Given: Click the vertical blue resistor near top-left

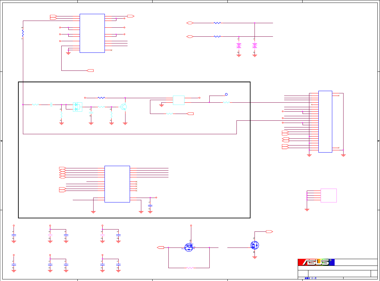Looking at the screenshot, I should (23, 33).
